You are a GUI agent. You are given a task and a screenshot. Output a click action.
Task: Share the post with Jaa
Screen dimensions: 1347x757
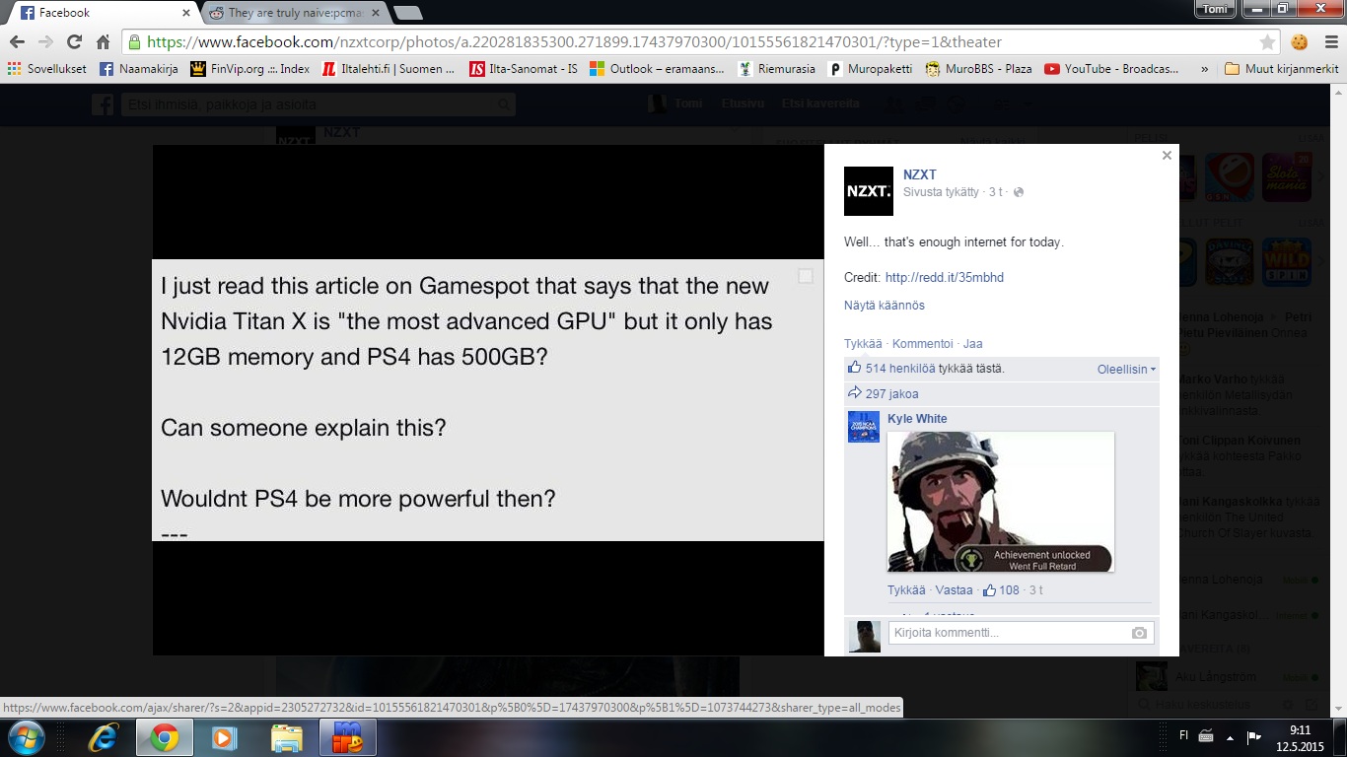coord(972,344)
